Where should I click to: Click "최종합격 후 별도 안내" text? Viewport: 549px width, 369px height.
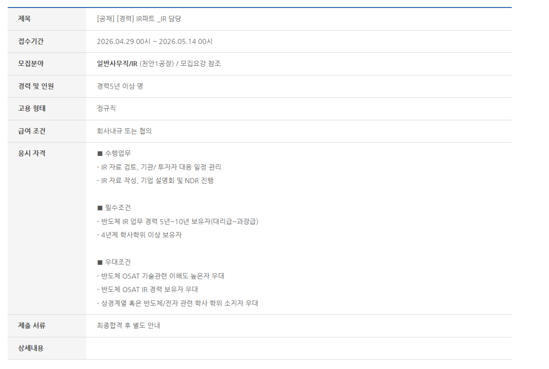128,325
